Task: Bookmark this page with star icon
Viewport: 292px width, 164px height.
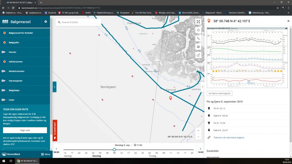Action: pyautogui.click(x=278, y=8)
